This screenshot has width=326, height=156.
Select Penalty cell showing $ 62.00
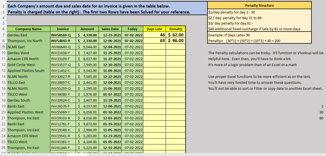(x=176, y=35)
